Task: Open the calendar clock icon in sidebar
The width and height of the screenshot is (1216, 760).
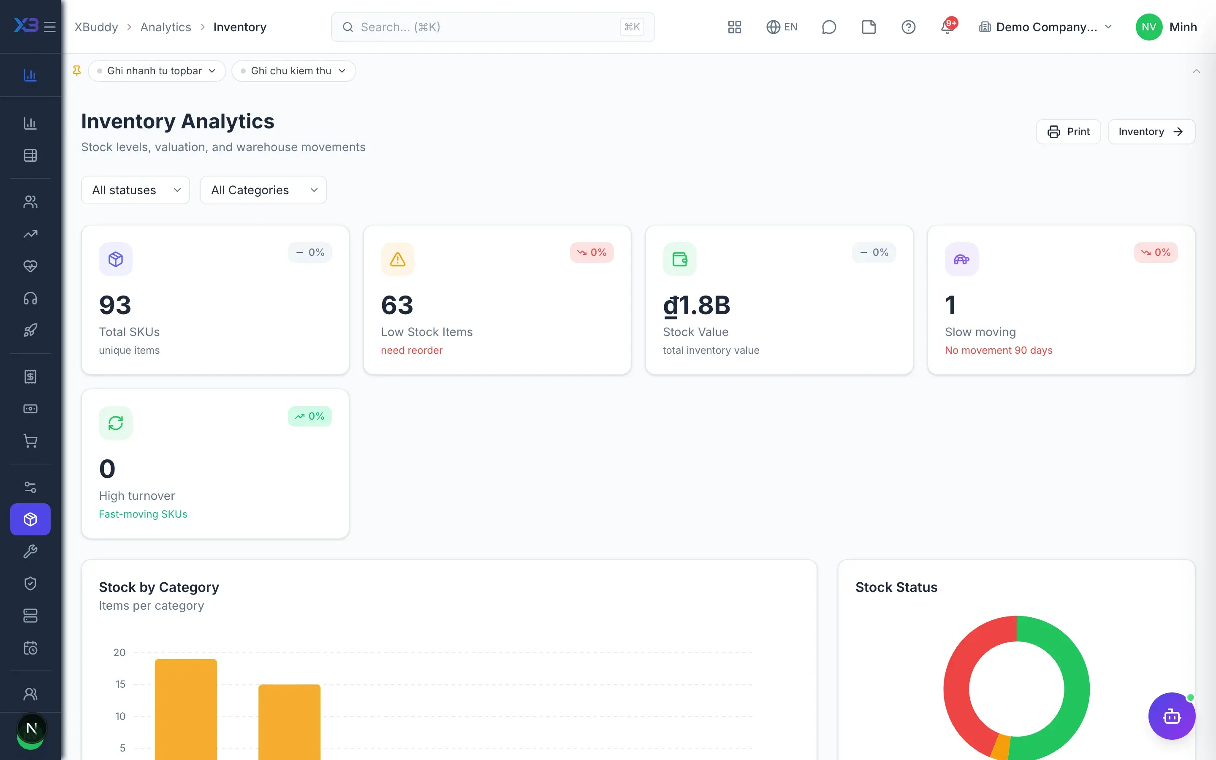Action: pyautogui.click(x=30, y=648)
